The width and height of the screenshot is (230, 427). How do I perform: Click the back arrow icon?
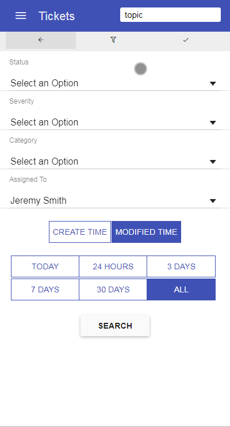pyautogui.click(x=41, y=40)
